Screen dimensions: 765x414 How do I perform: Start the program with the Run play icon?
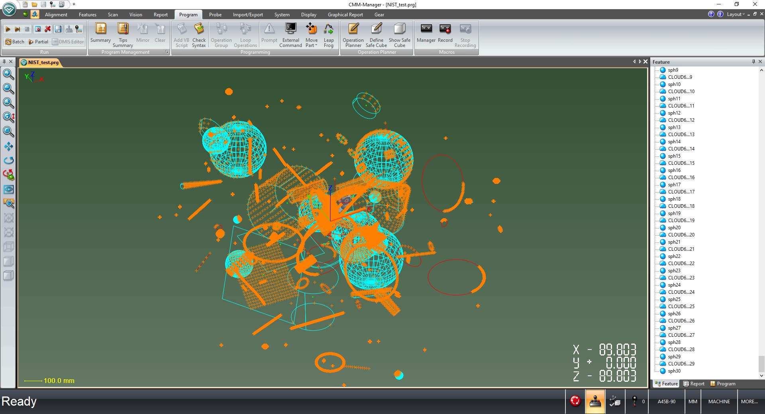coord(8,29)
